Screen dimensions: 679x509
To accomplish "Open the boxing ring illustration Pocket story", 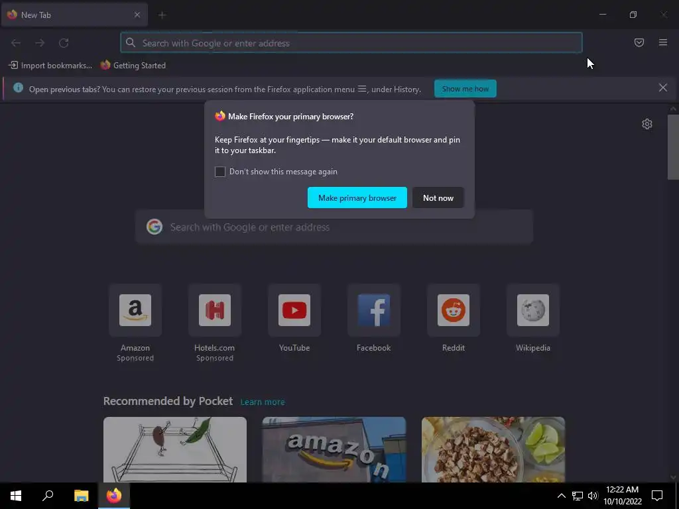I will click(x=175, y=450).
